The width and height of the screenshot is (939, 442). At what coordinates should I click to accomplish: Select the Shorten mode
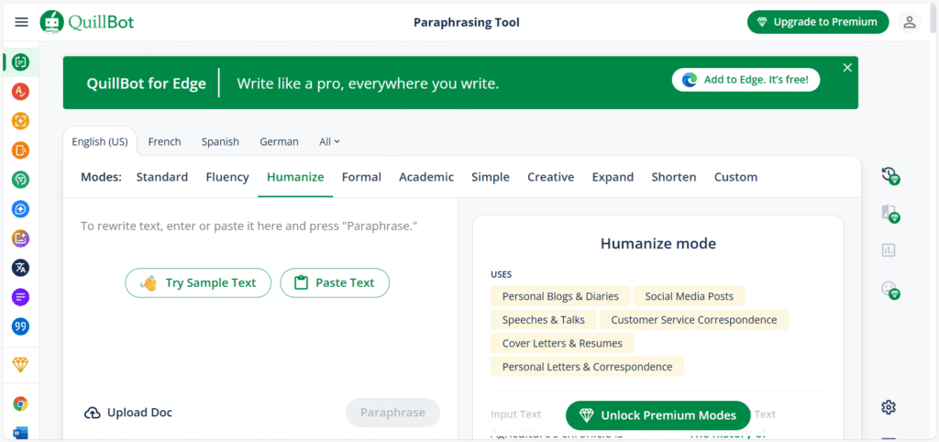[674, 177]
